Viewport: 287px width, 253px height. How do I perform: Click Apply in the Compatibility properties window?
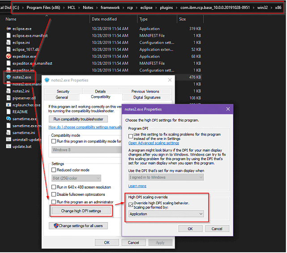pyautogui.click(x=160, y=243)
